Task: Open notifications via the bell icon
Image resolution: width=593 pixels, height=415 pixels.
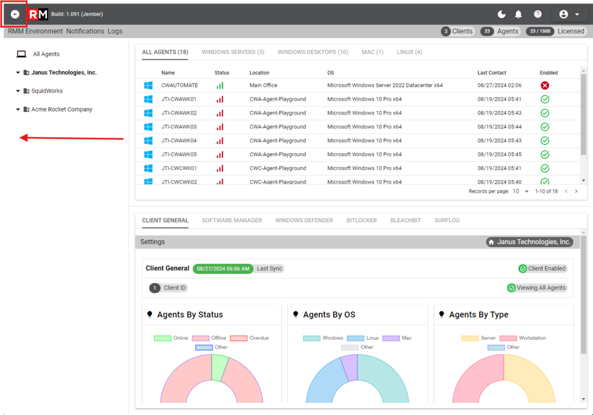Action: 518,14
